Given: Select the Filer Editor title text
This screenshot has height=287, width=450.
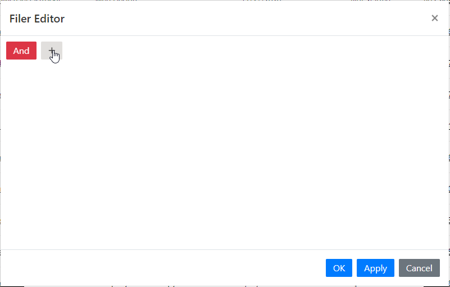Looking at the screenshot, I should [x=37, y=19].
